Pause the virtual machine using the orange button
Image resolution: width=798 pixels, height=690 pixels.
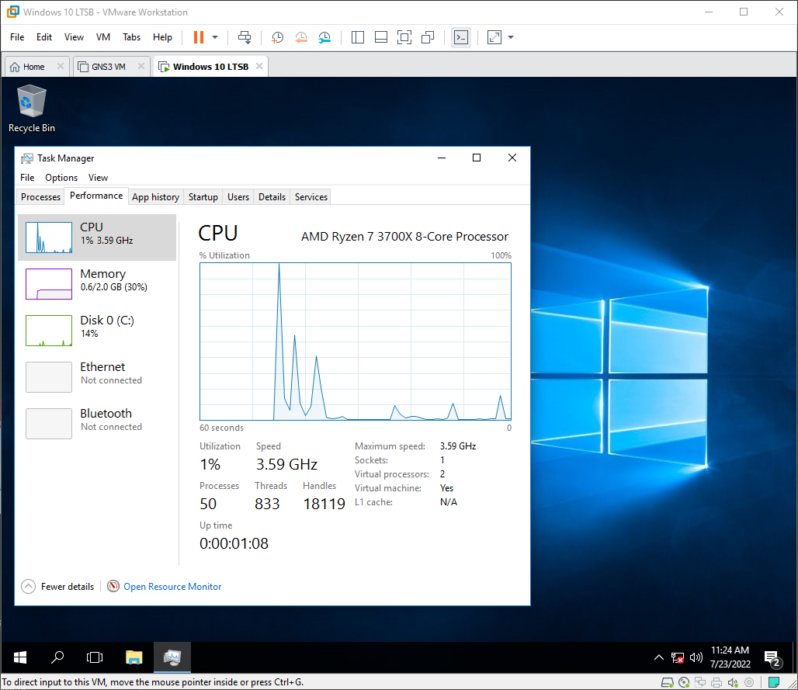[199, 37]
